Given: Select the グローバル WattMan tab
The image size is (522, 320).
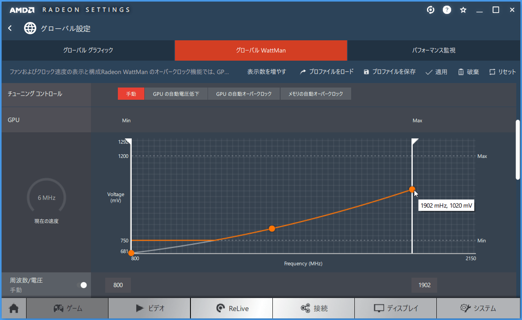Looking at the screenshot, I should tap(261, 50).
